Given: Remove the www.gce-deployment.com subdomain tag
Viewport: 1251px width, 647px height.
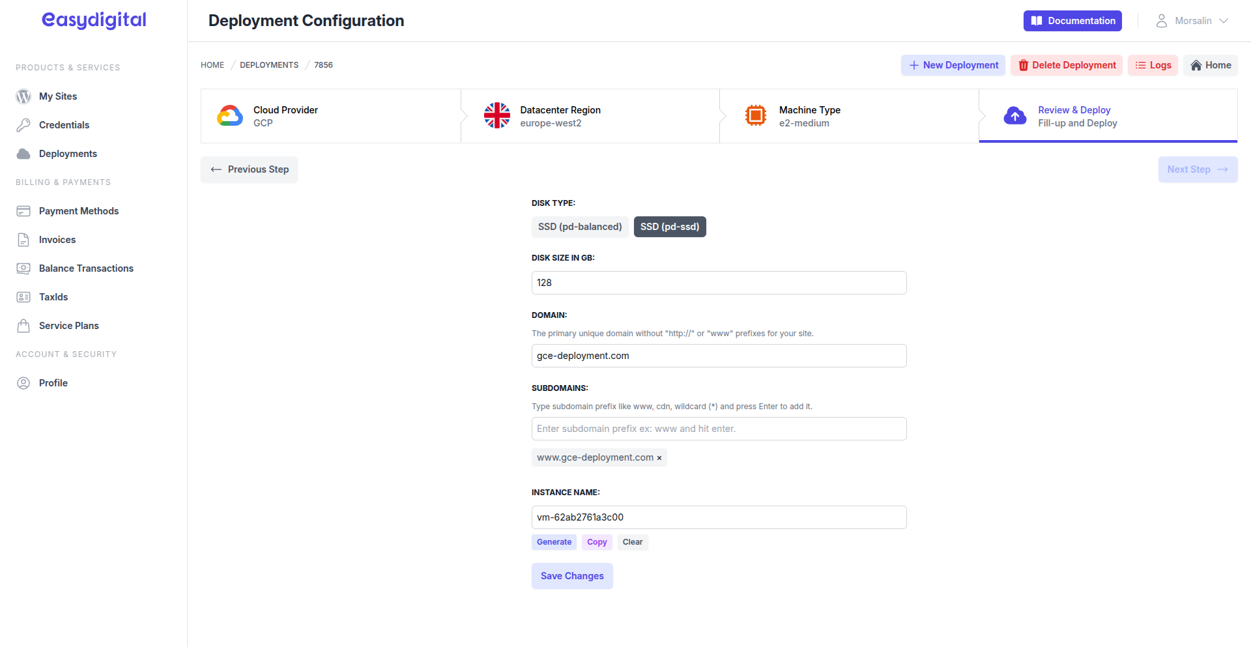Looking at the screenshot, I should (659, 458).
